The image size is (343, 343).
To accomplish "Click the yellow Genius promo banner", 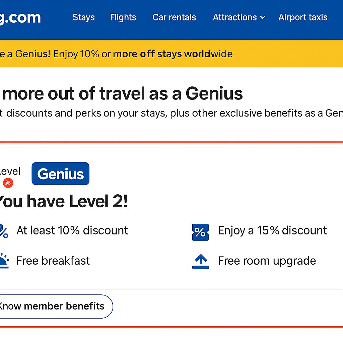I will (x=171, y=54).
